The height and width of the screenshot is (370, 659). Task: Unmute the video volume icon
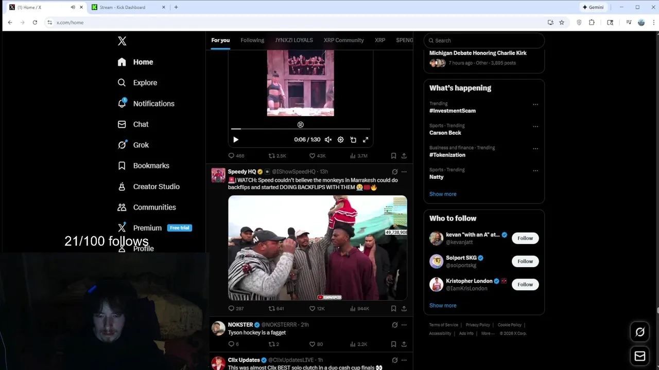pos(328,140)
